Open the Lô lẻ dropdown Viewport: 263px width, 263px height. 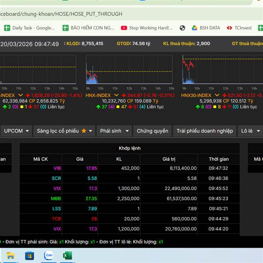point(250,131)
